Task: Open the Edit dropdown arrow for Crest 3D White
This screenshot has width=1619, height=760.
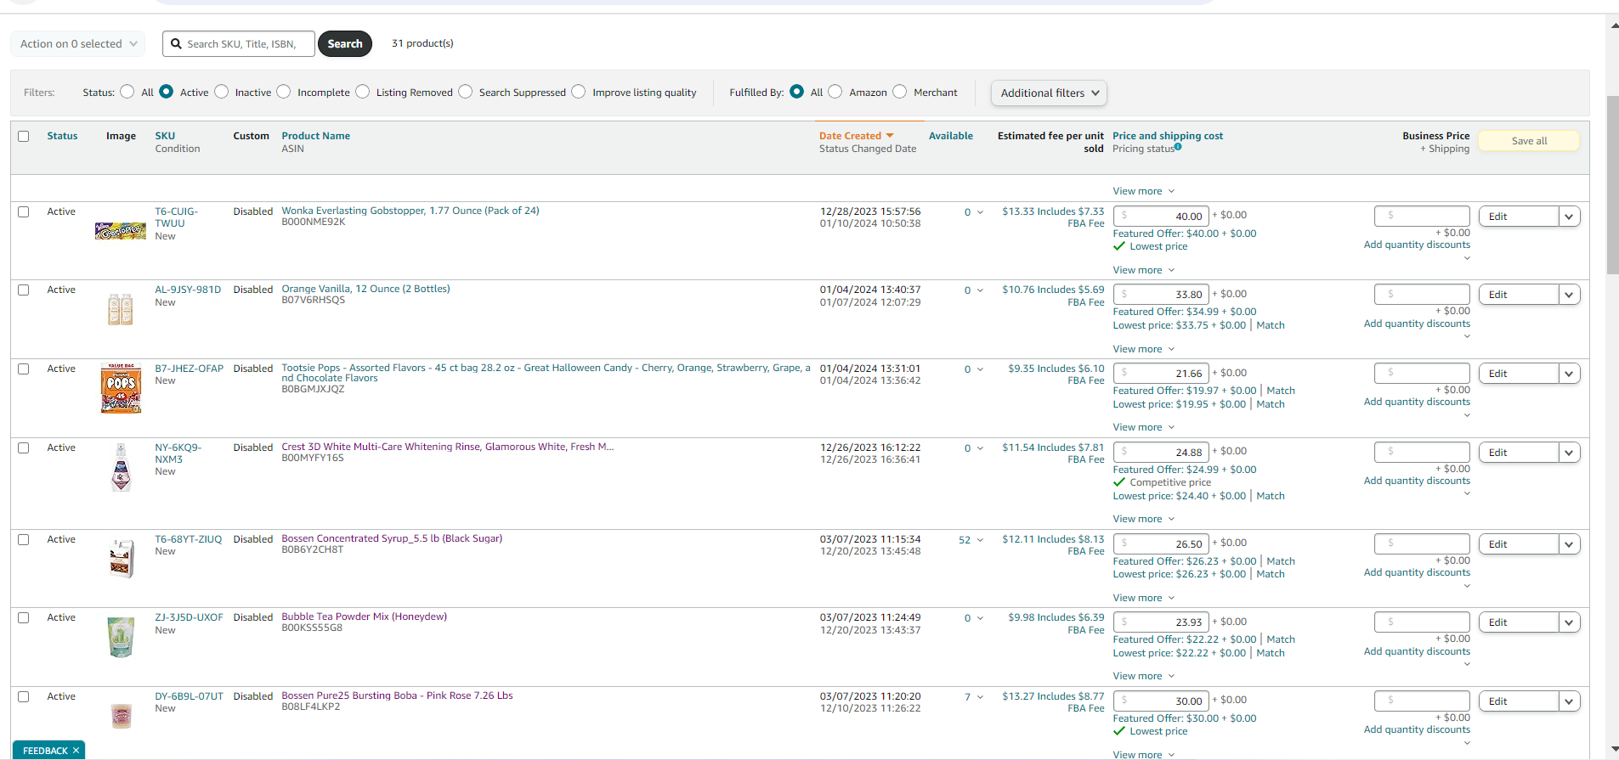Action: click(x=1569, y=453)
